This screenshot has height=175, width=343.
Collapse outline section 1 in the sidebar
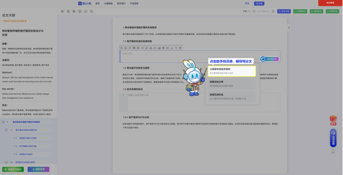tap(3, 122)
